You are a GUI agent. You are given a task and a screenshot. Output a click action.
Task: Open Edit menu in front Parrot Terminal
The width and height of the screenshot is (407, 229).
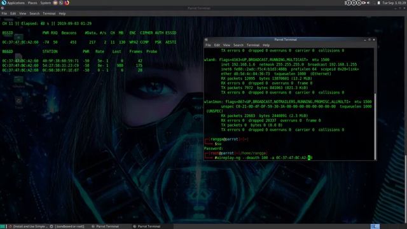pos(217,45)
